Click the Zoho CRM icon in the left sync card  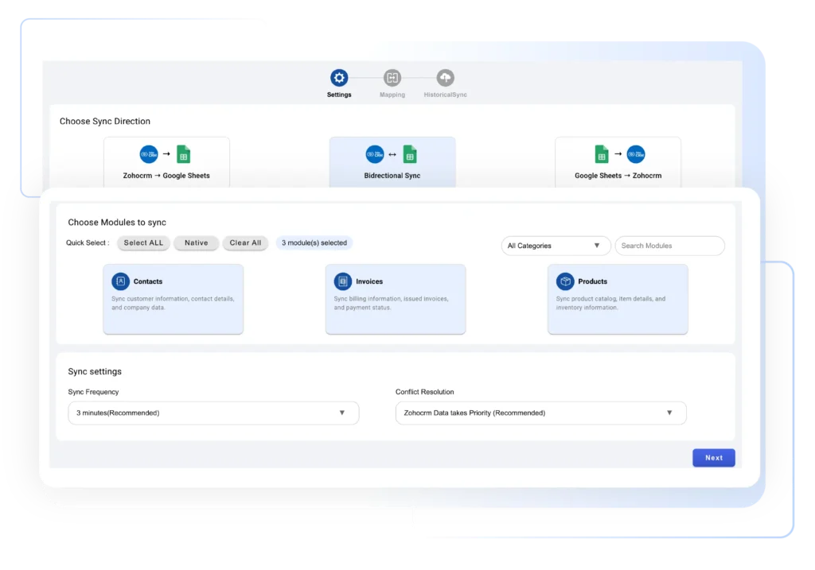click(x=149, y=154)
